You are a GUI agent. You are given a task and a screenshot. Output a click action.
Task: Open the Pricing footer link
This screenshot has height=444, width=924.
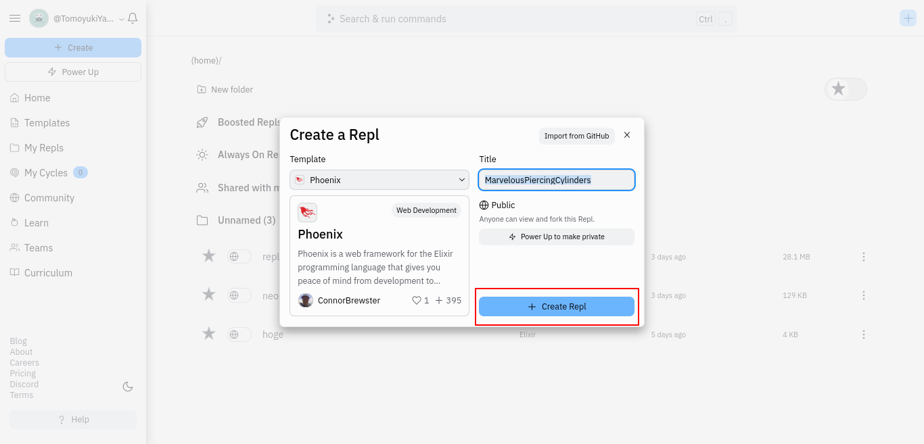pos(23,374)
